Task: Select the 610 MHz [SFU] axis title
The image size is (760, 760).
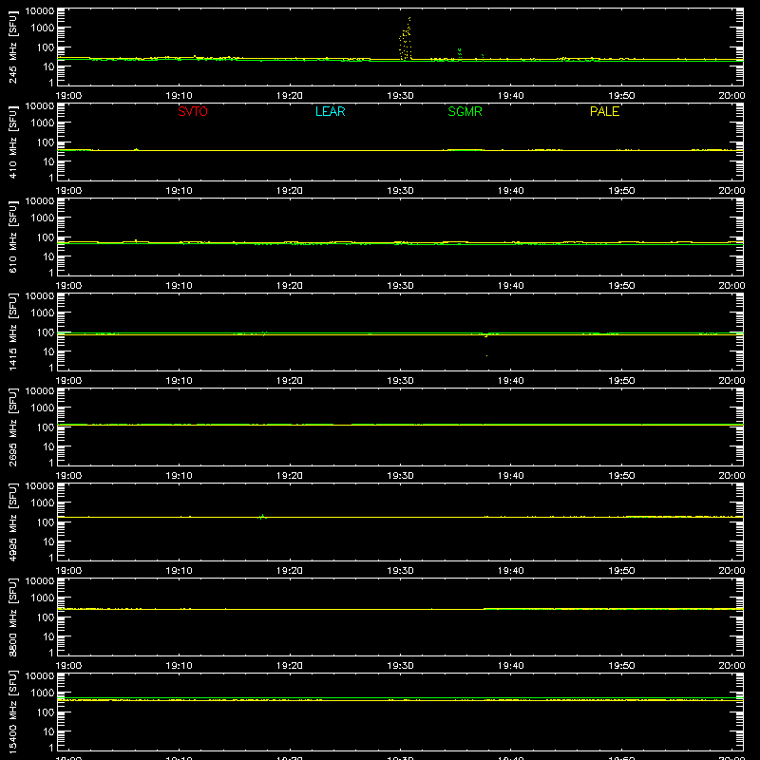Action: [x=13, y=237]
